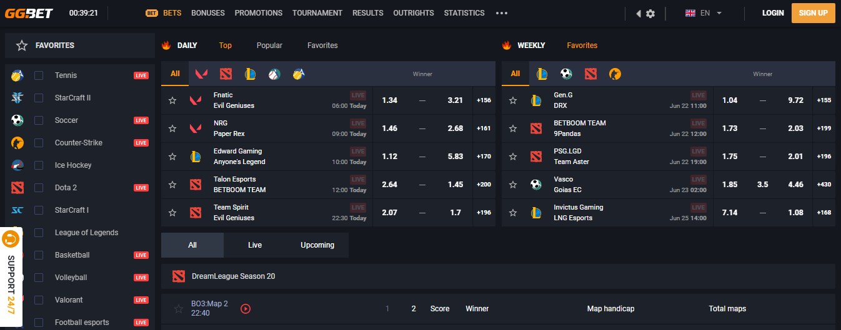Star the BETBOOM TEAM vs 9Pandas match
Screen dimensions: 841x330
coord(513,129)
